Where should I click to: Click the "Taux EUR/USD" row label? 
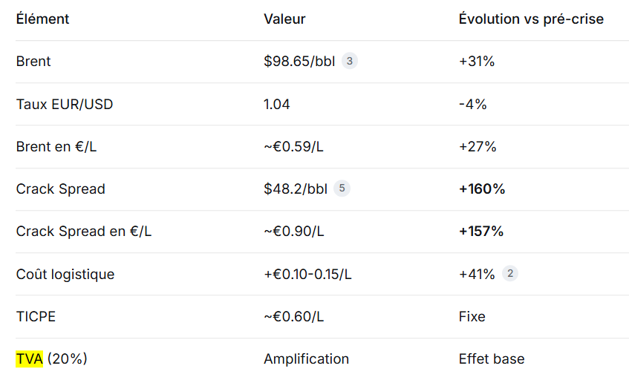(65, 104)
